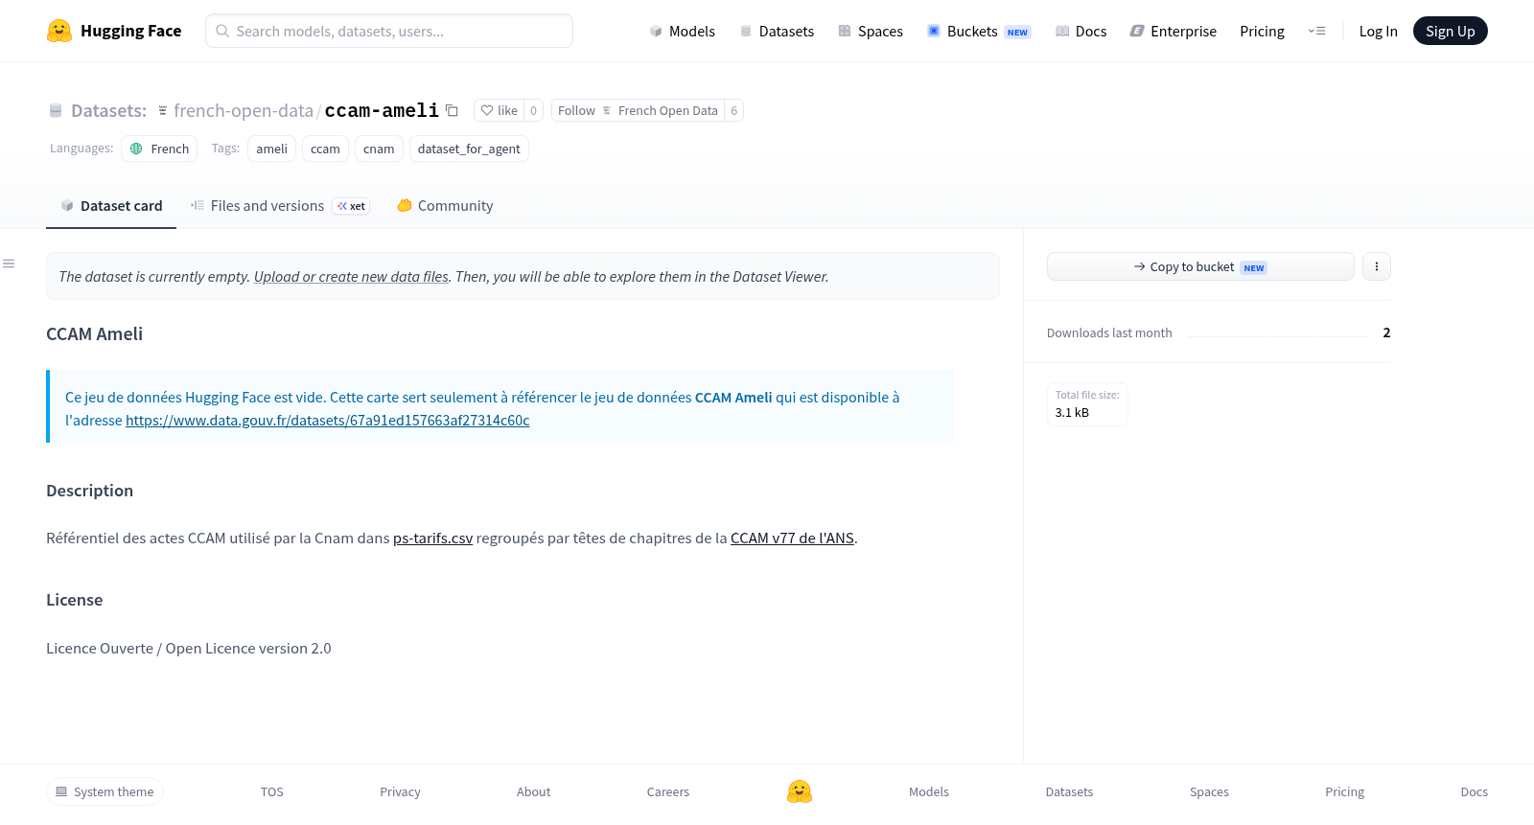The width and height of the screenshot is (1534, 825).
Task: Toggle the System theme selector
Action: [105, 791]
